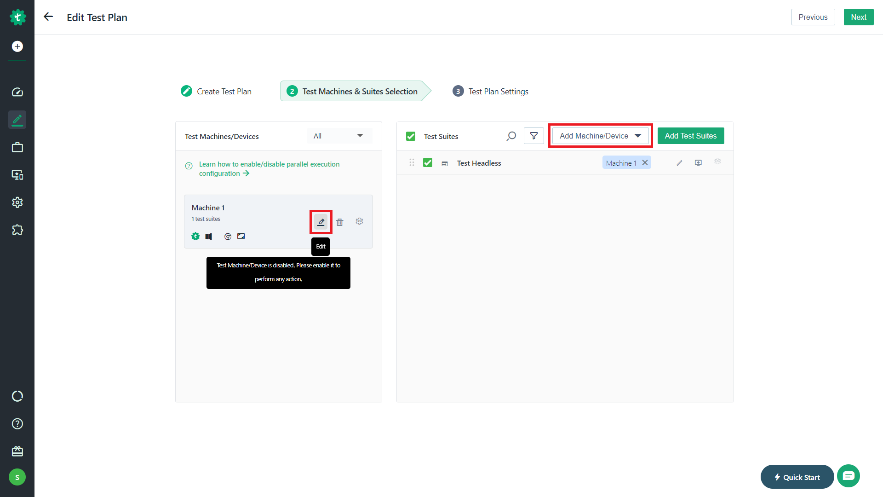Remove Machine 1 tag from Test Headless
Image resolution: width=883 pixels, height=497 pixels.
[x=645, y=162]
